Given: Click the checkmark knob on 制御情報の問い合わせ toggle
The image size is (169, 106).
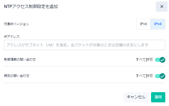Looking at the screenshot, I should click(162, 60).
